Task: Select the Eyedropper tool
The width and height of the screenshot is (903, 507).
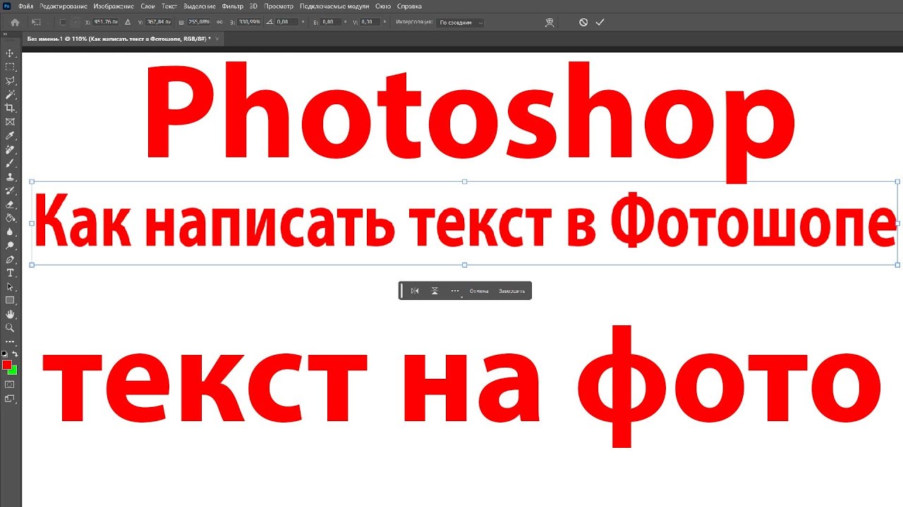Action: tap(10, 135)
